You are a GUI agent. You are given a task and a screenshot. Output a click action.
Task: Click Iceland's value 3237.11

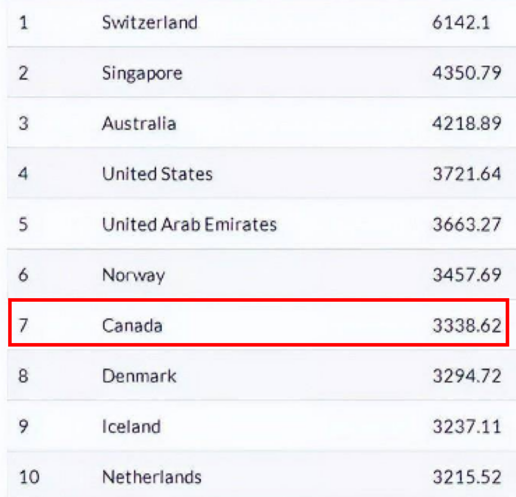[467, 426]
